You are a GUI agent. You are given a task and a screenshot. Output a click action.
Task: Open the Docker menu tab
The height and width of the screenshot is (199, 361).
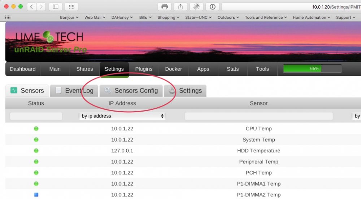[x=173, y=69]
